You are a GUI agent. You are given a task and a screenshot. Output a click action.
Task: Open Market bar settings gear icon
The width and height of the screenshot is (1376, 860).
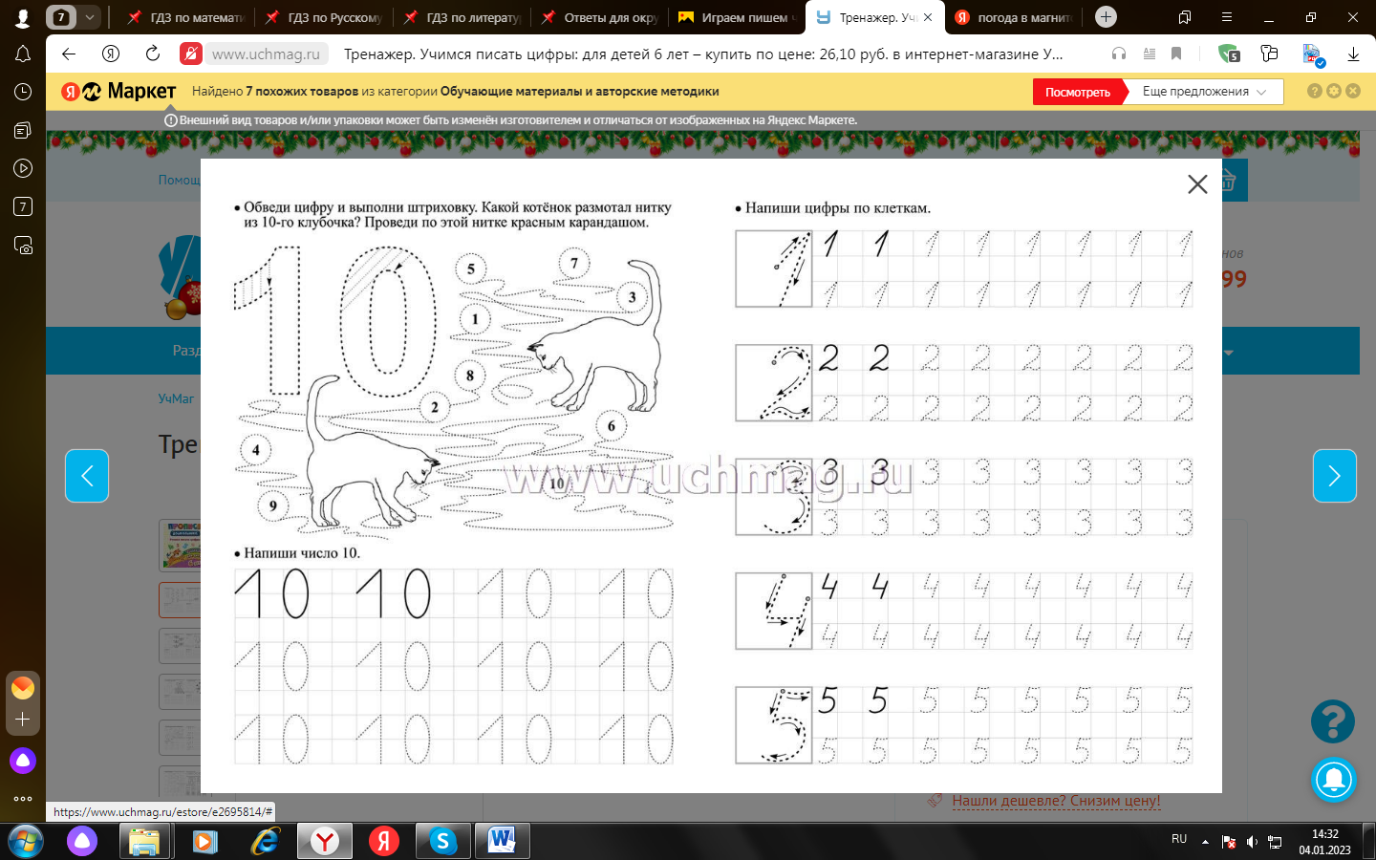coord(1334,91)
